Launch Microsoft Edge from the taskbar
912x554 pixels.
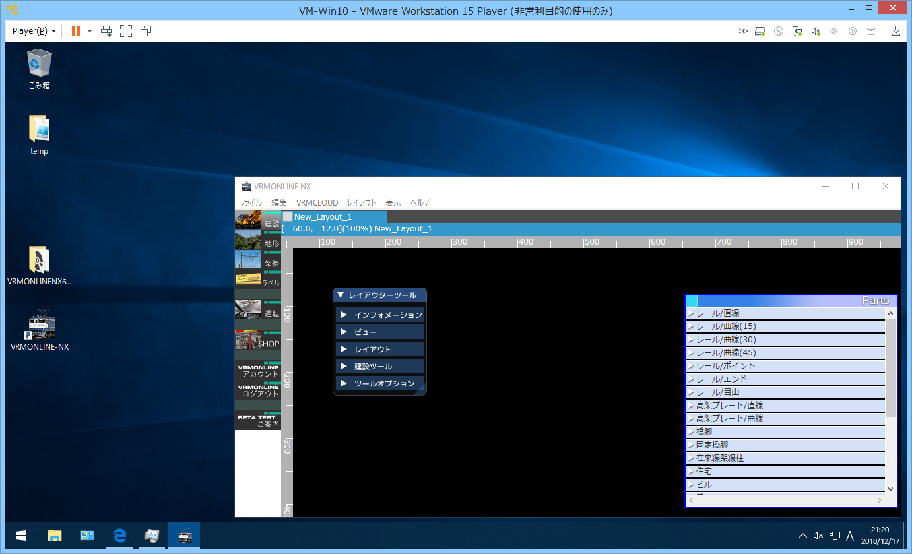click(119, 536)
